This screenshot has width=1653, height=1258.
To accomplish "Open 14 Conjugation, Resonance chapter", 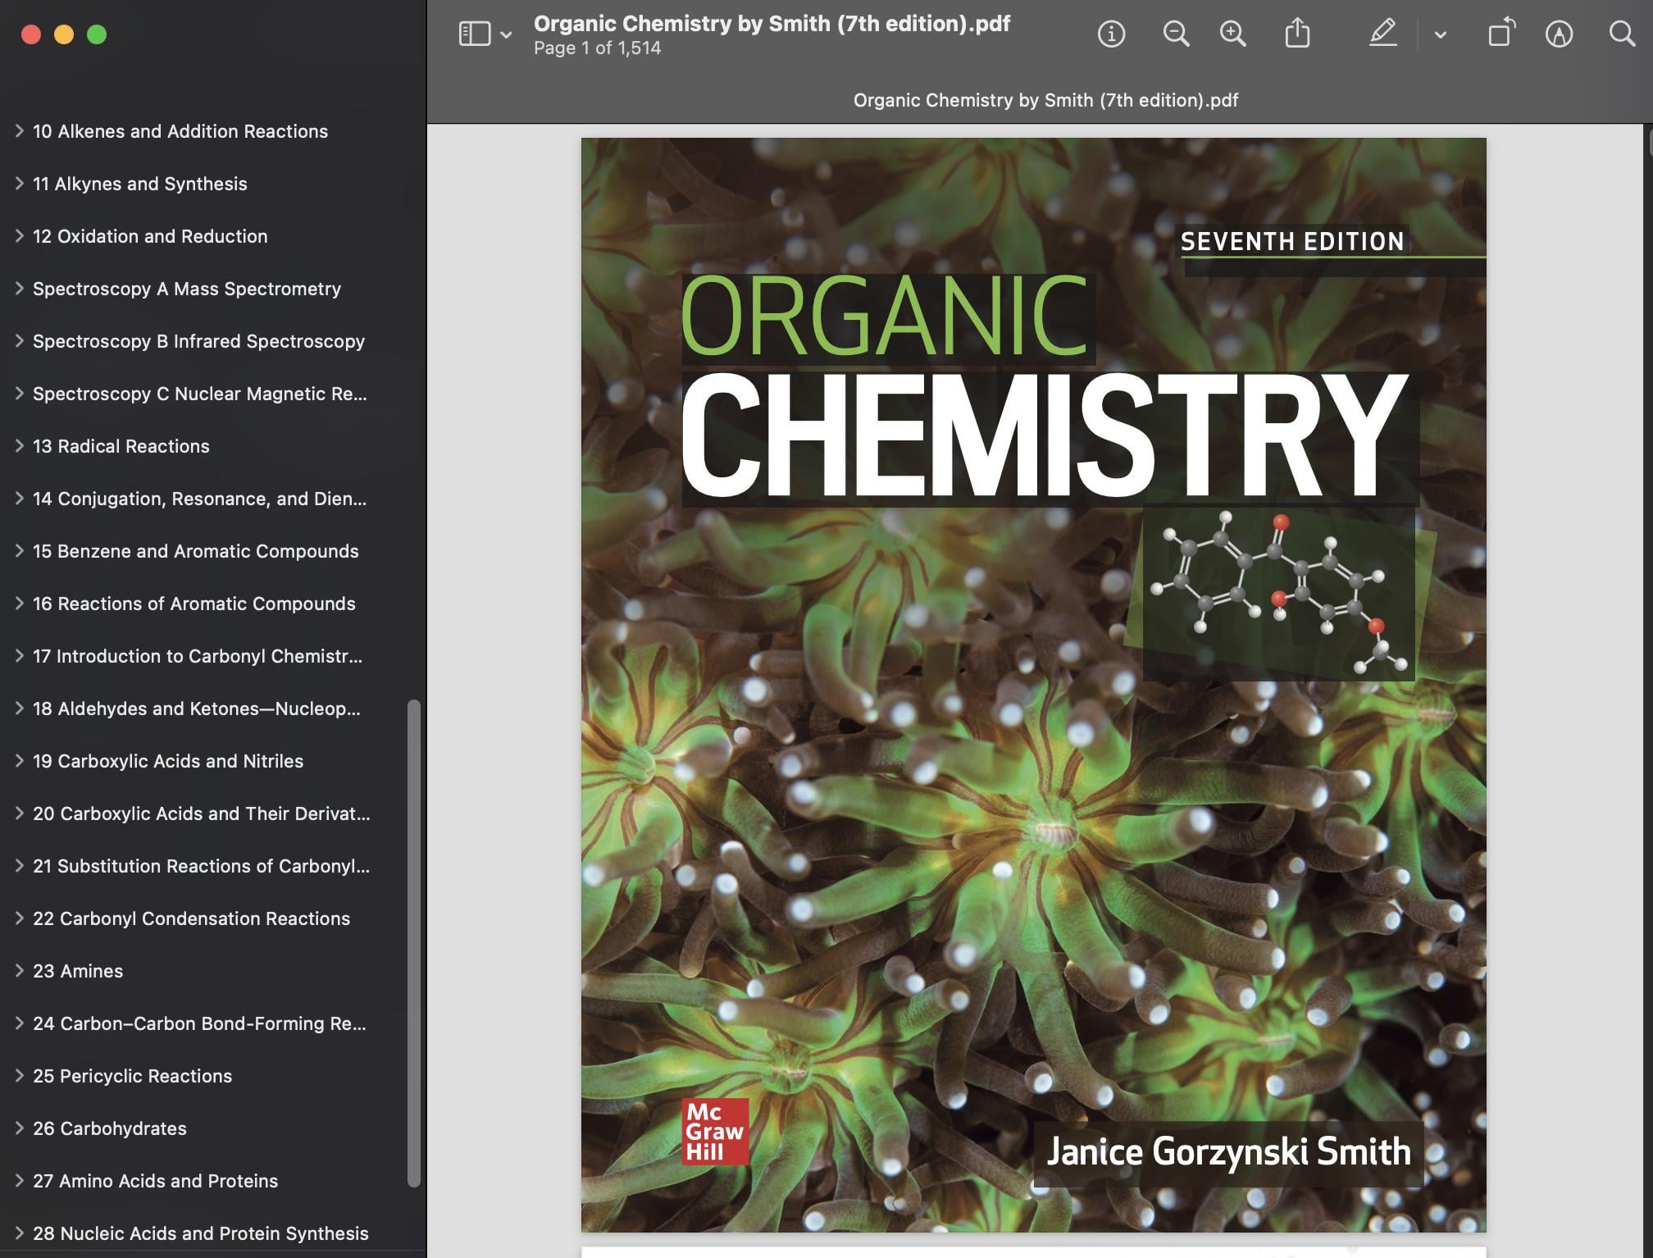I will 199,499.
